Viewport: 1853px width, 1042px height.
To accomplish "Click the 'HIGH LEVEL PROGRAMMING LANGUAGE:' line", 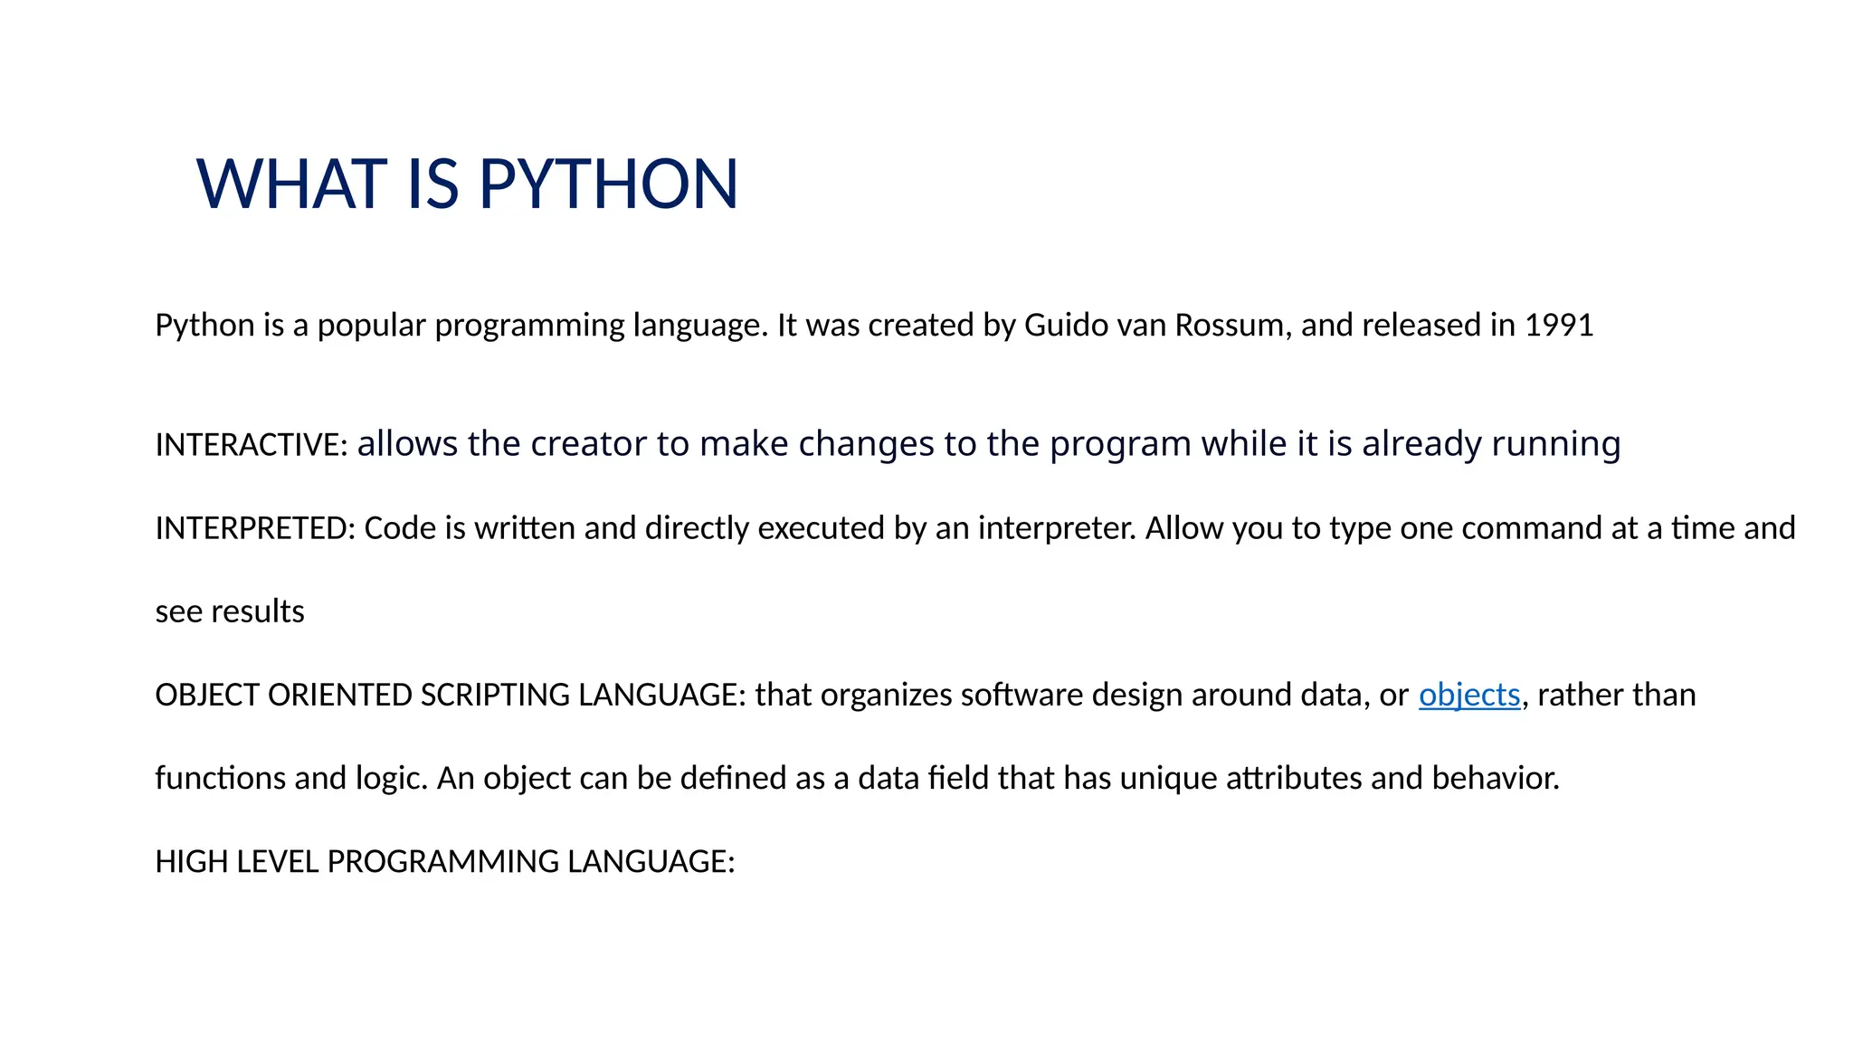I will [x=445, y=861].
